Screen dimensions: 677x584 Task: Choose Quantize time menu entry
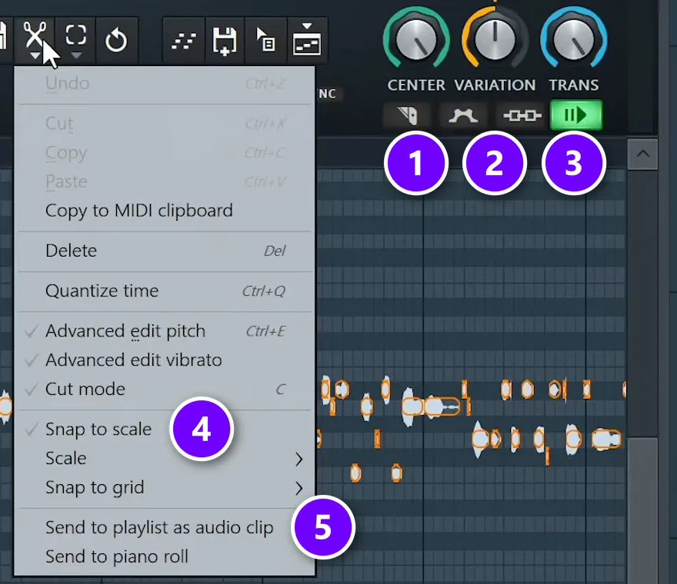(x=165, y=290)
